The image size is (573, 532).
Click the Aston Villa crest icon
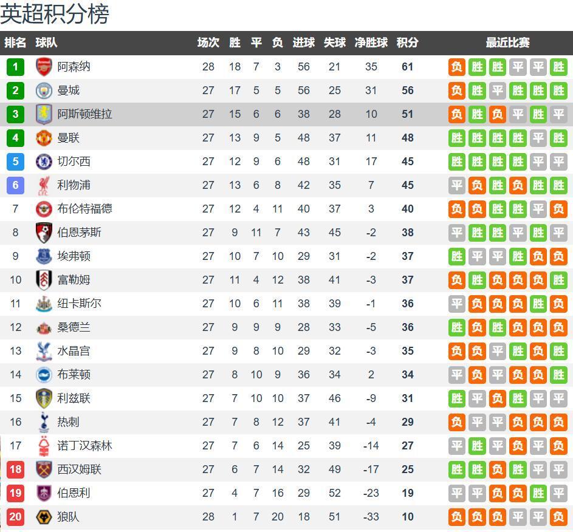[44, 114]
